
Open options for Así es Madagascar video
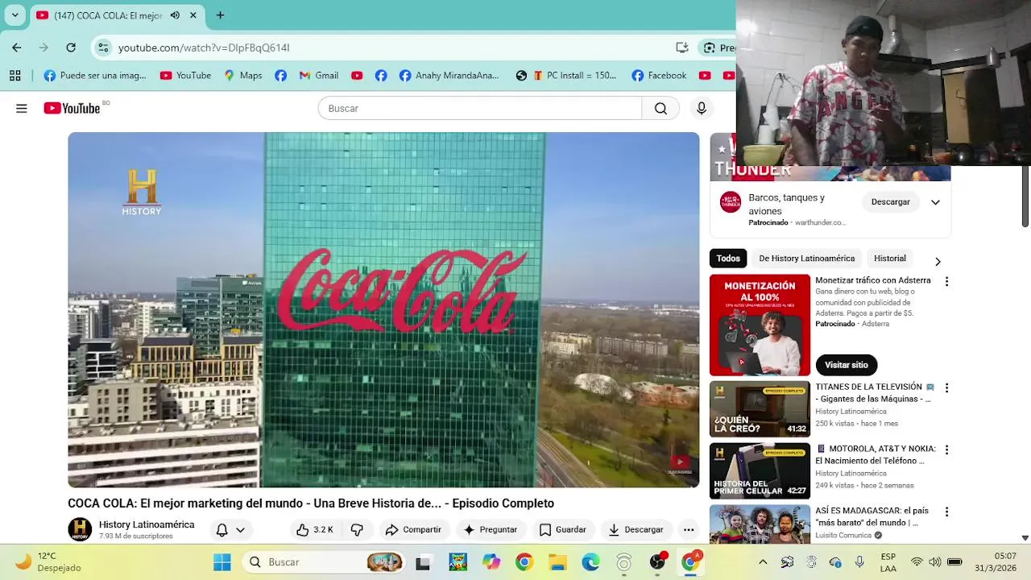click(946, 512)
